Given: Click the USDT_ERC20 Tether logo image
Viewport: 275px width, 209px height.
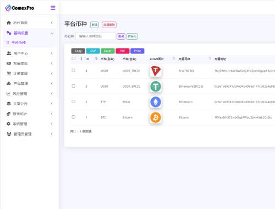Looking at the screenshot, I should click(156, 87).
